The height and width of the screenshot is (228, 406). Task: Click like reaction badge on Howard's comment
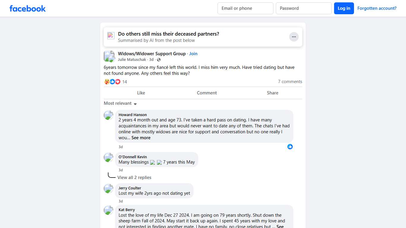click(x=290, y=147)
